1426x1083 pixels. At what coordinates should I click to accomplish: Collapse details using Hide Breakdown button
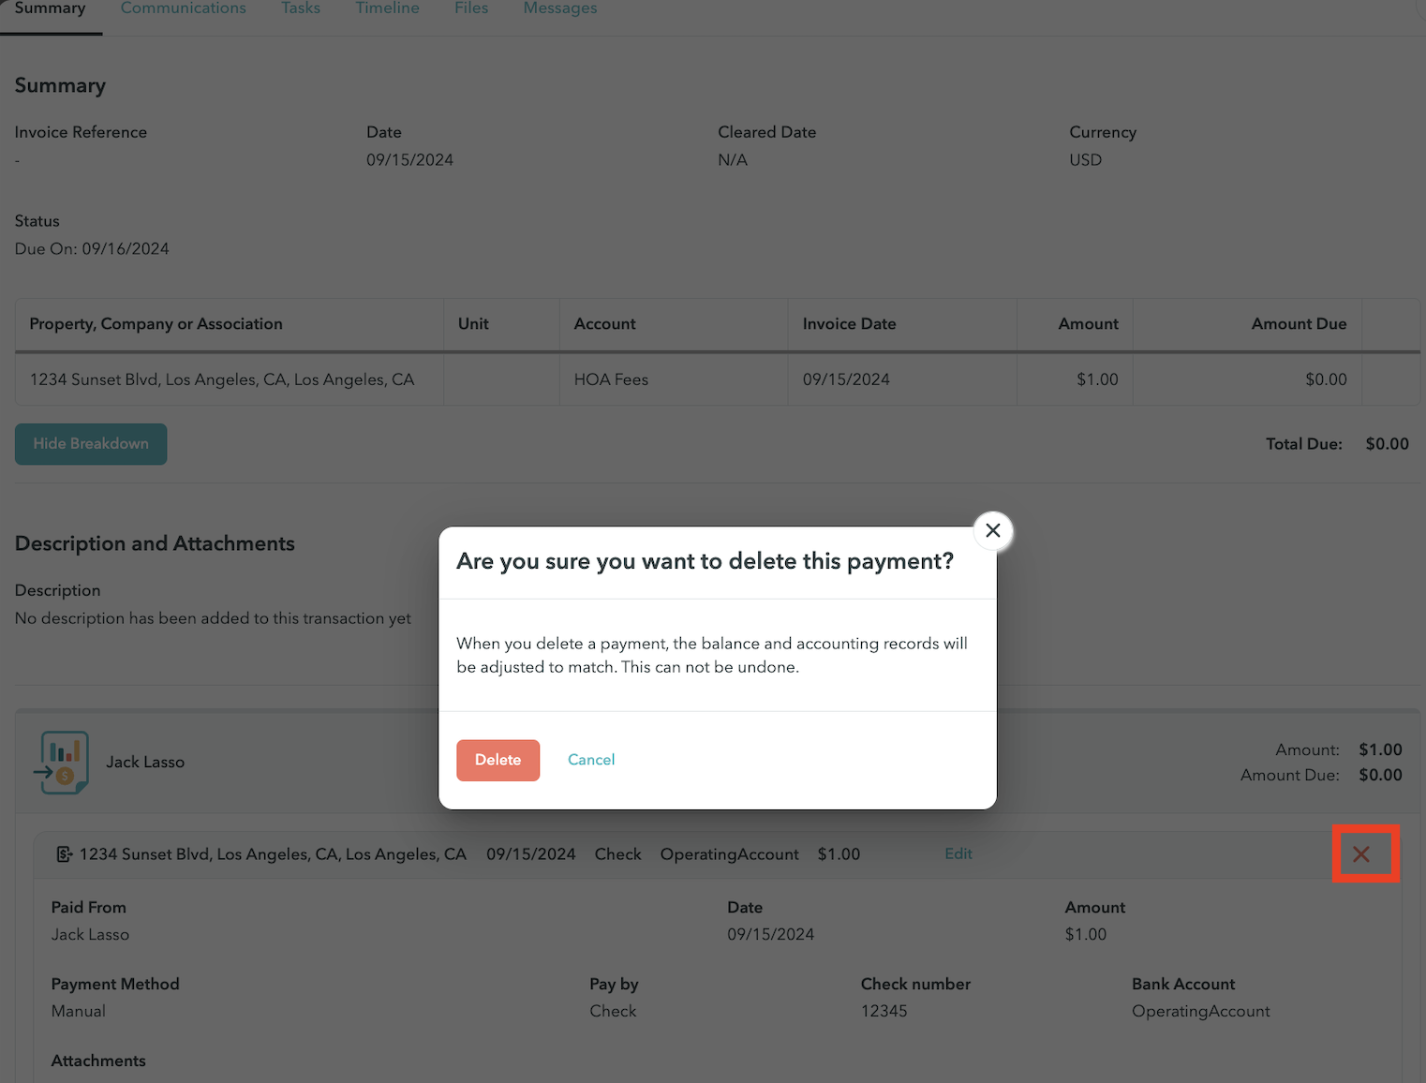click(x=91, y=444)
